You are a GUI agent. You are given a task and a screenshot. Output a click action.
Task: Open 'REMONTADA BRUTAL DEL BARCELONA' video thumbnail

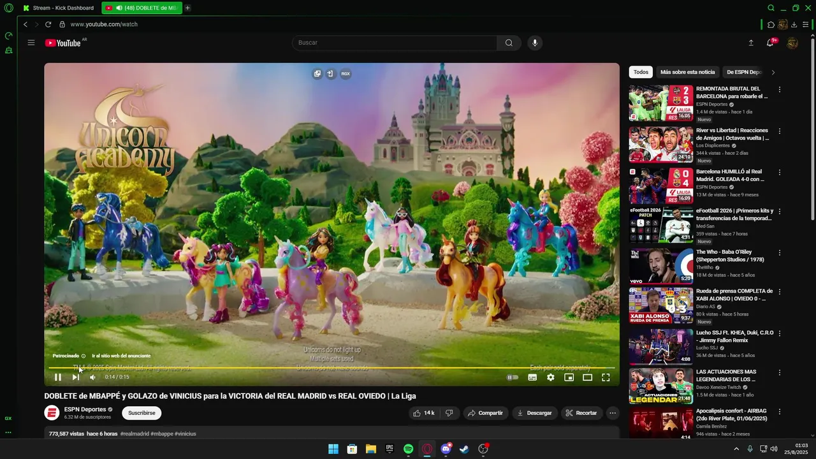(660, 103)
